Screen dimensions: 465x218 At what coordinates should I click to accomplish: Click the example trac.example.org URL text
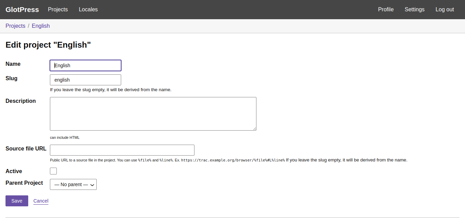[233, 160]
